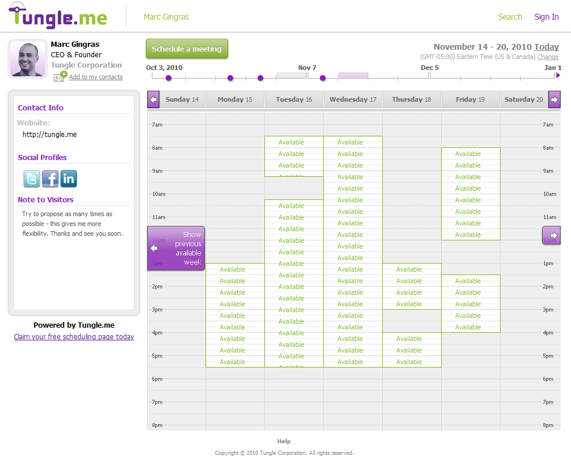
Task: Select the Wednesday 17 column header
Action: 353,99
